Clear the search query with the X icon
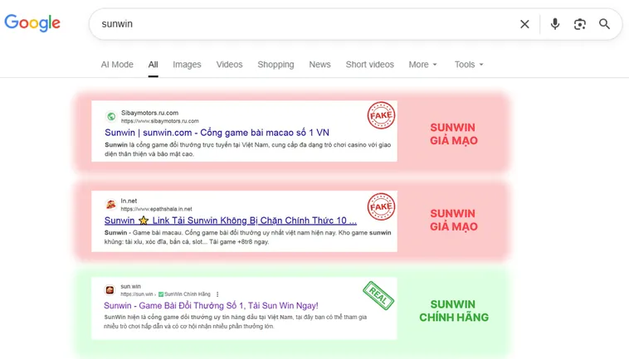629x359 pixels. 524,24
